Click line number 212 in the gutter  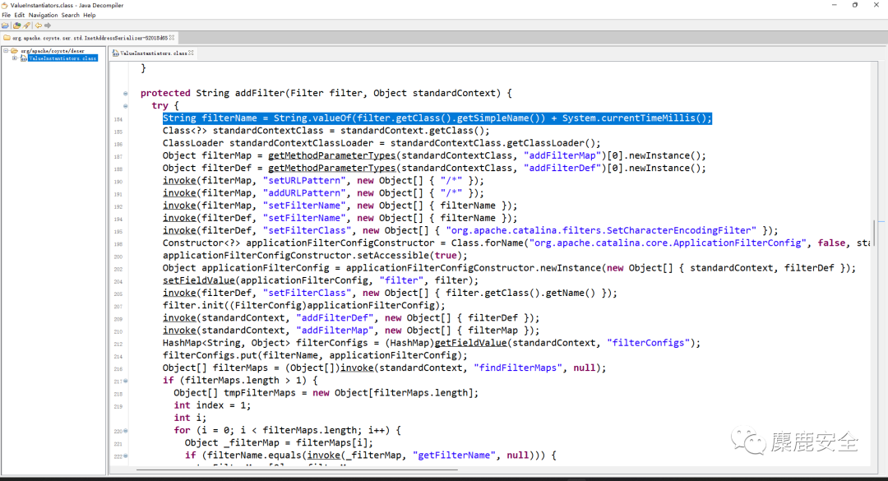118,344
